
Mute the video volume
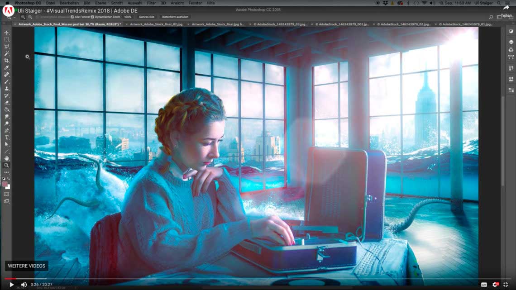click(x=24, y=285)
